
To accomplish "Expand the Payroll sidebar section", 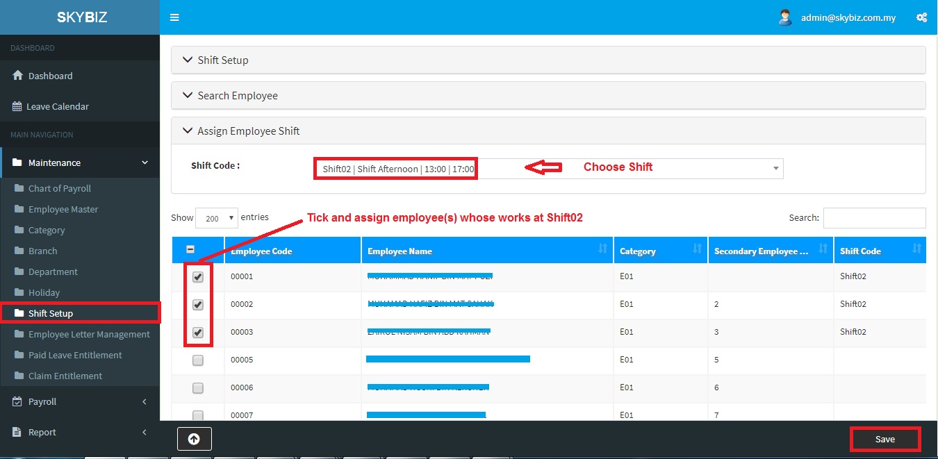I will pyautogui.click(x=43, y=401).
